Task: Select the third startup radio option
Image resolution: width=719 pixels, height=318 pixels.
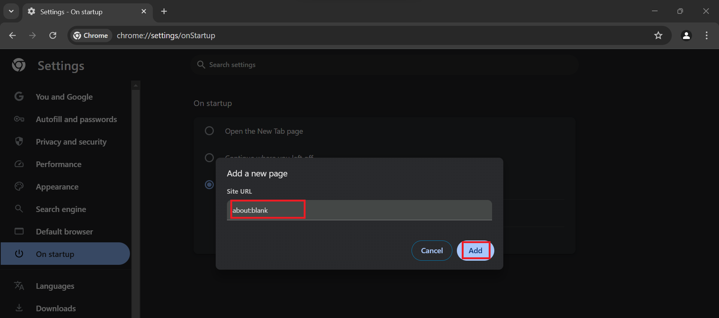Action: click(x=209, y=185)
